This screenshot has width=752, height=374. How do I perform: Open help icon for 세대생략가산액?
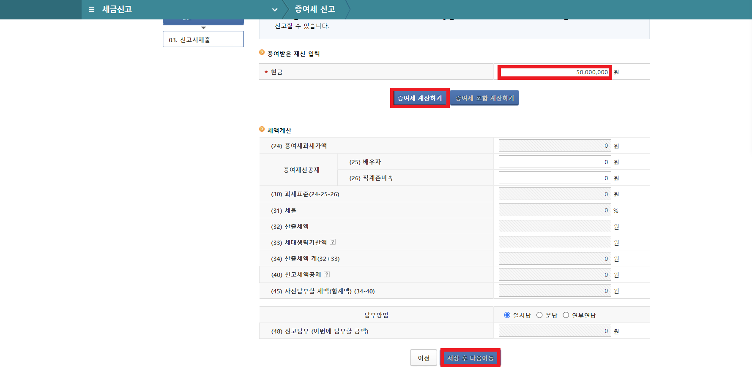[333, 242]
